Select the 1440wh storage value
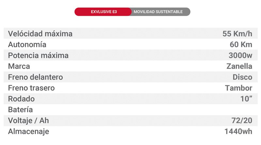 coord(238,132)
